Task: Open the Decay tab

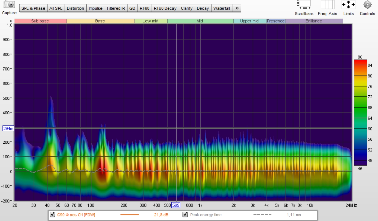Action: (203, 8)
